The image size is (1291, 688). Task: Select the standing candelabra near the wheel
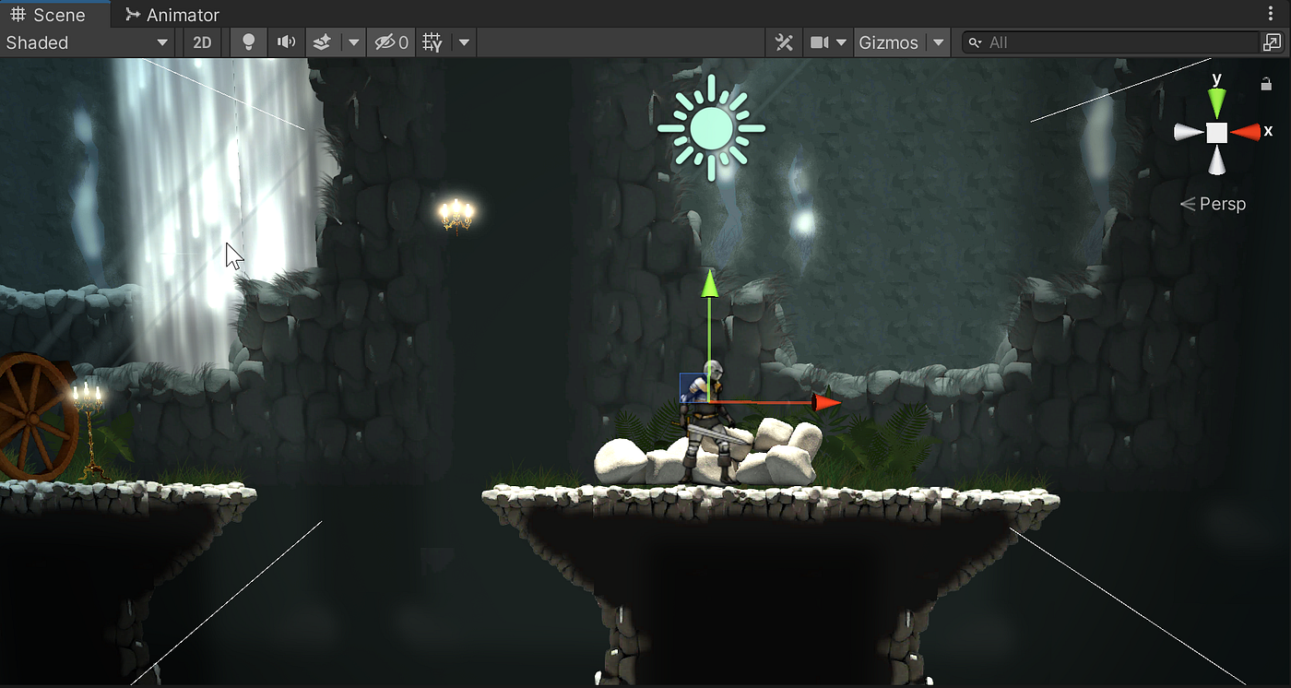pos(89,430)
